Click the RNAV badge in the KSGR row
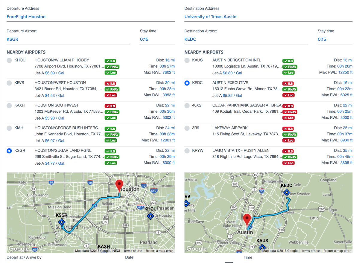This screenshot has height=263, width=359. point(112,157)
